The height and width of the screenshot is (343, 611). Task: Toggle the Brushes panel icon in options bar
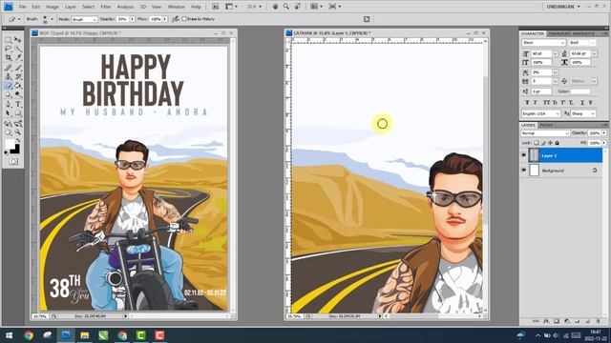pos(367,19)
